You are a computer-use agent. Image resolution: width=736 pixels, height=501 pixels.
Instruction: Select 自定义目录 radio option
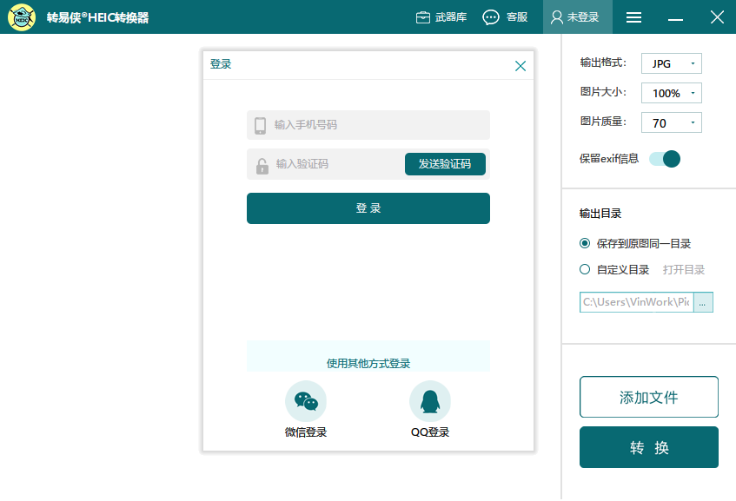585,269
